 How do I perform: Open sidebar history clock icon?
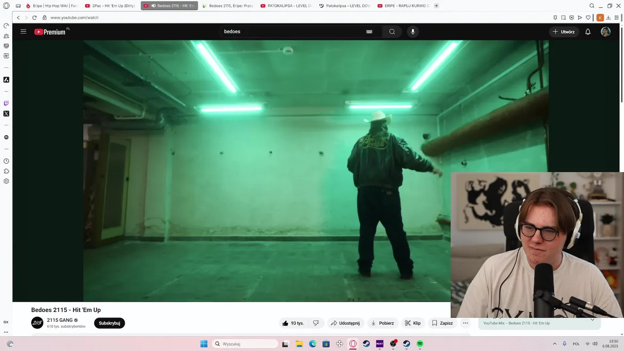pos(6,161)
